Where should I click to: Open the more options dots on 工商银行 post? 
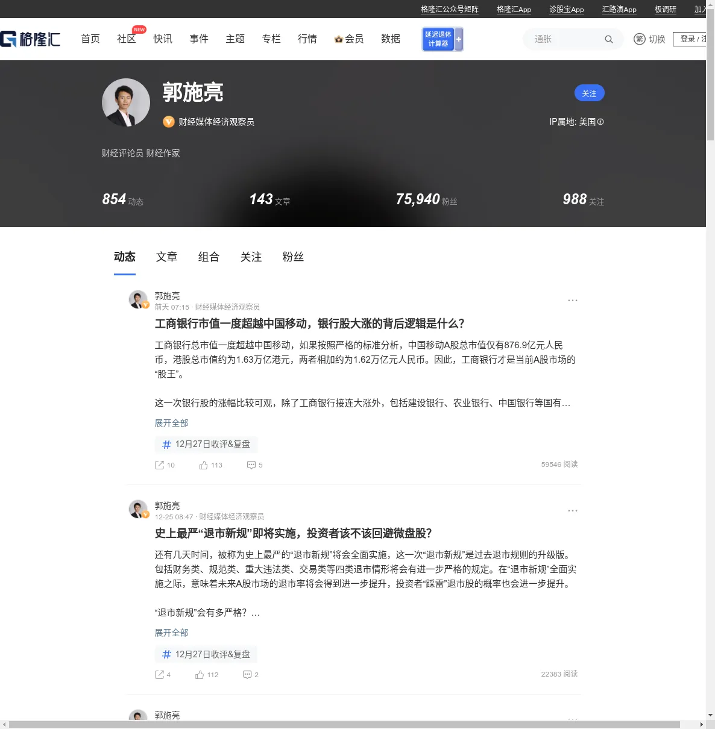click(x=573, y=300)
